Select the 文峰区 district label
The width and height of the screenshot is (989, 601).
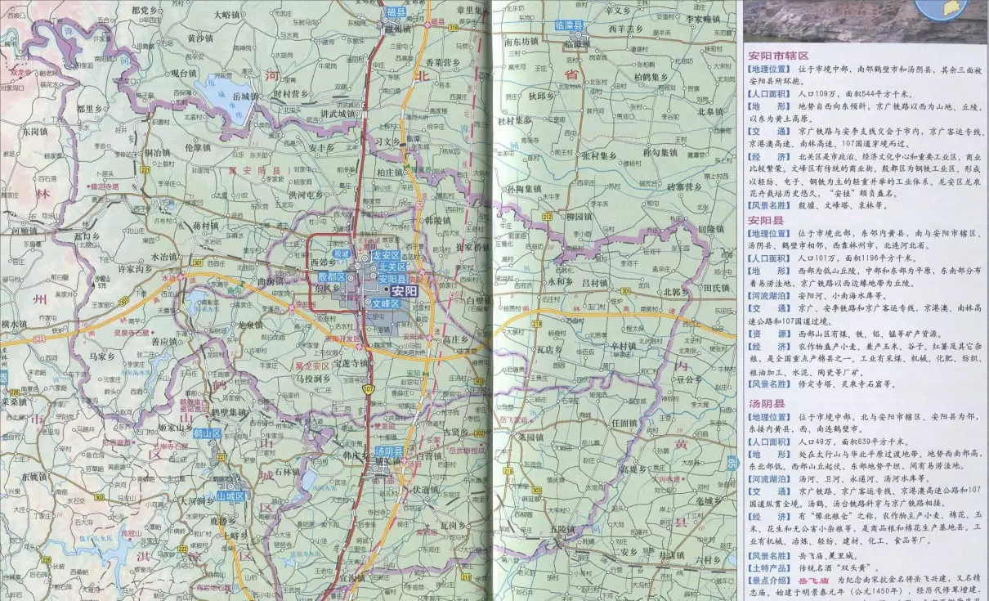click(385, 303)
